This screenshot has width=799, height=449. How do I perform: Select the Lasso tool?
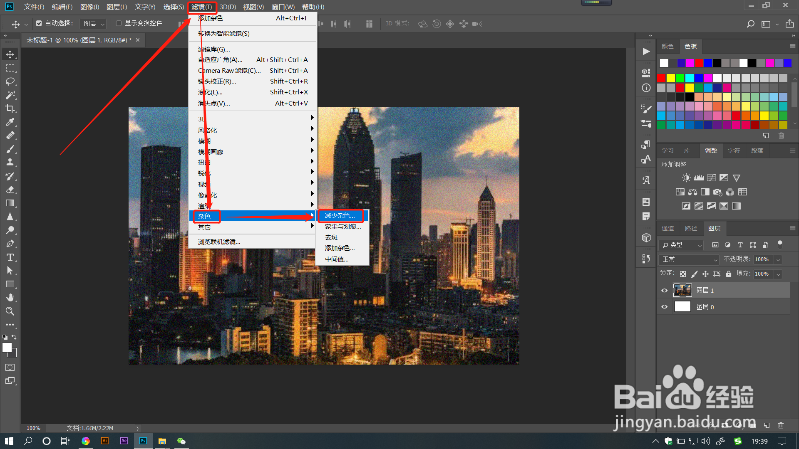click(x=10, y=81)
